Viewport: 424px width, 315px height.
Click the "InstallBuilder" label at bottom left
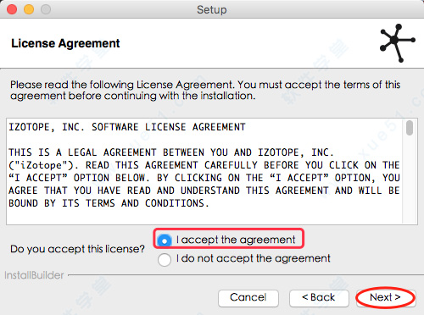tap(34, 275)
